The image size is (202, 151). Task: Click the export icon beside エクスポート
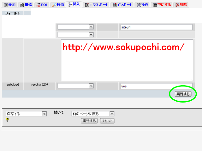(87, 5)
